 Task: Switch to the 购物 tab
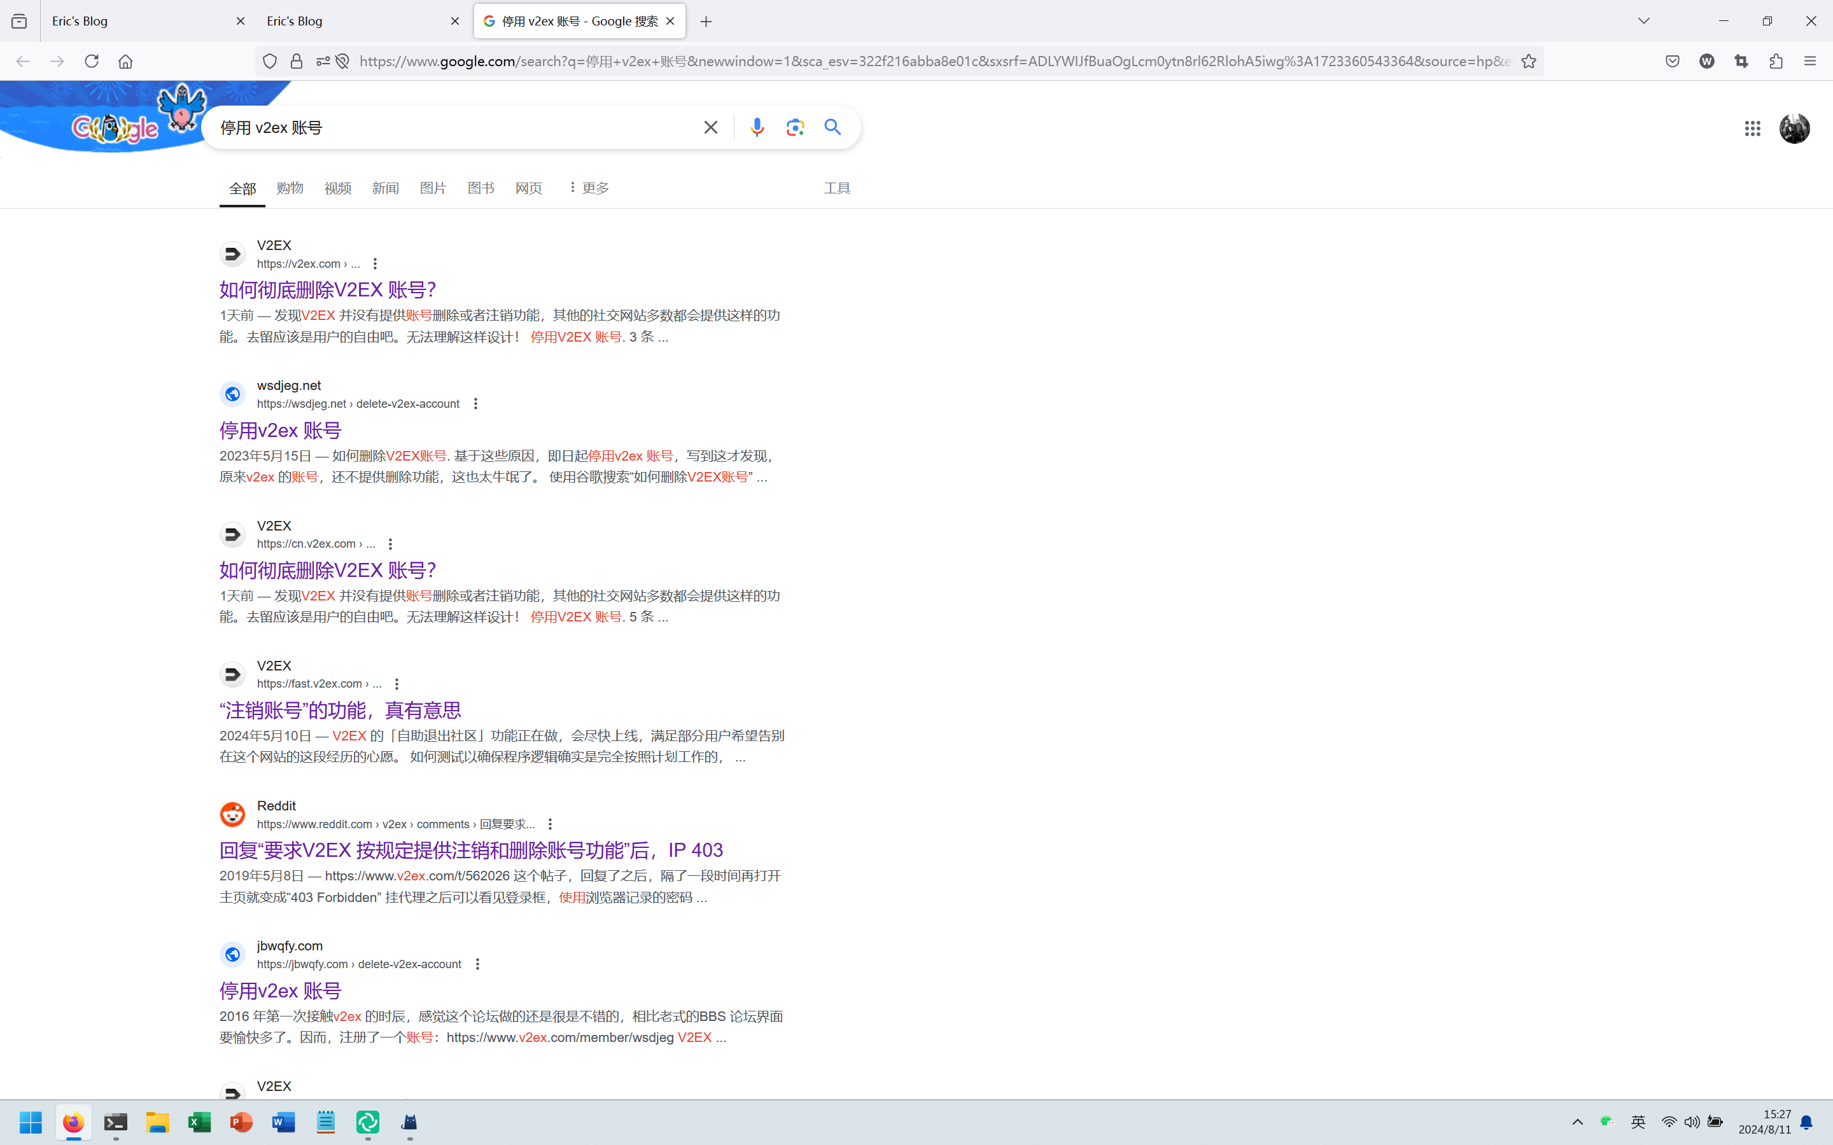(290, 188)
